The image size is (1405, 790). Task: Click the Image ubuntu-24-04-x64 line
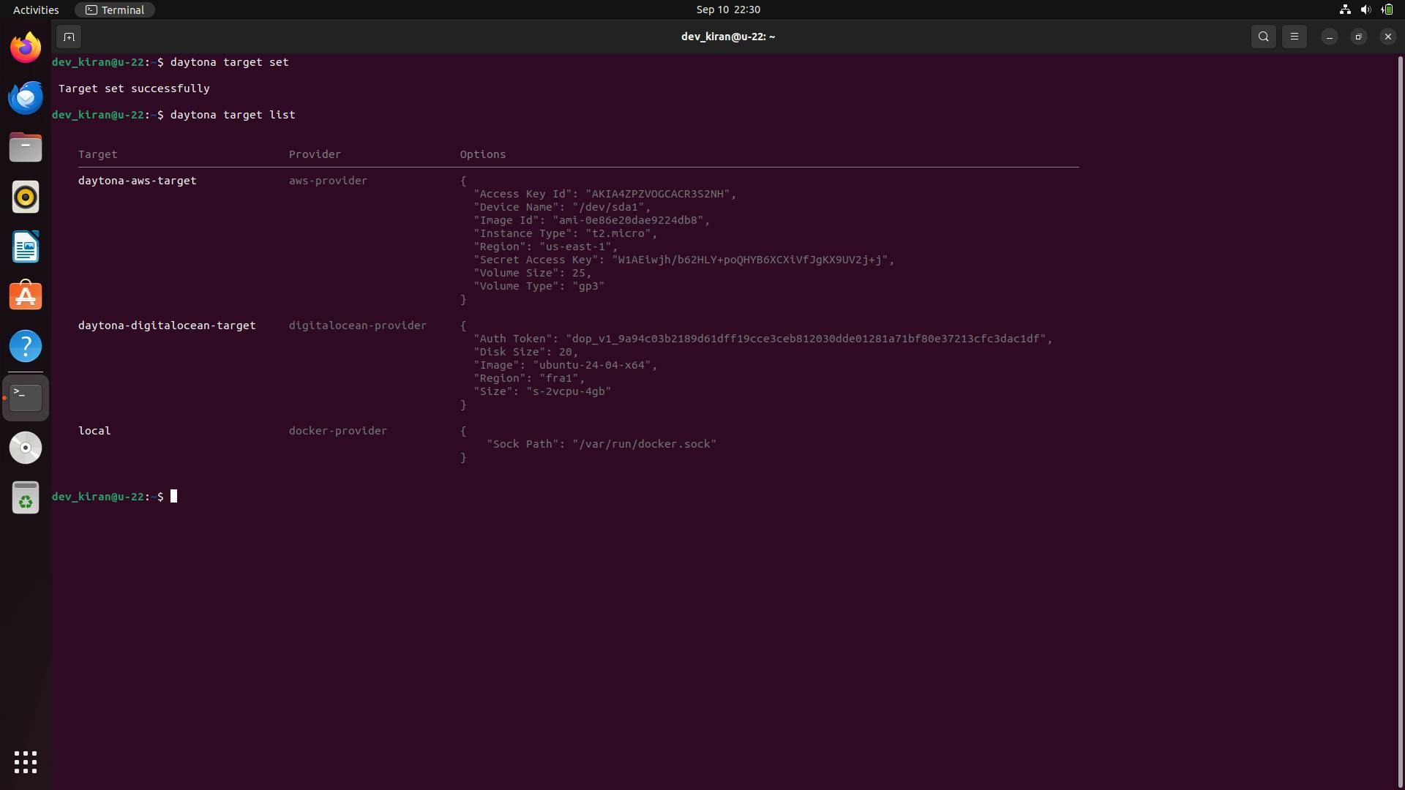click(565, 365)
